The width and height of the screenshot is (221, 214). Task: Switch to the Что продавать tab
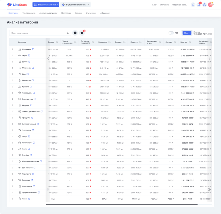tap(29, 13)
